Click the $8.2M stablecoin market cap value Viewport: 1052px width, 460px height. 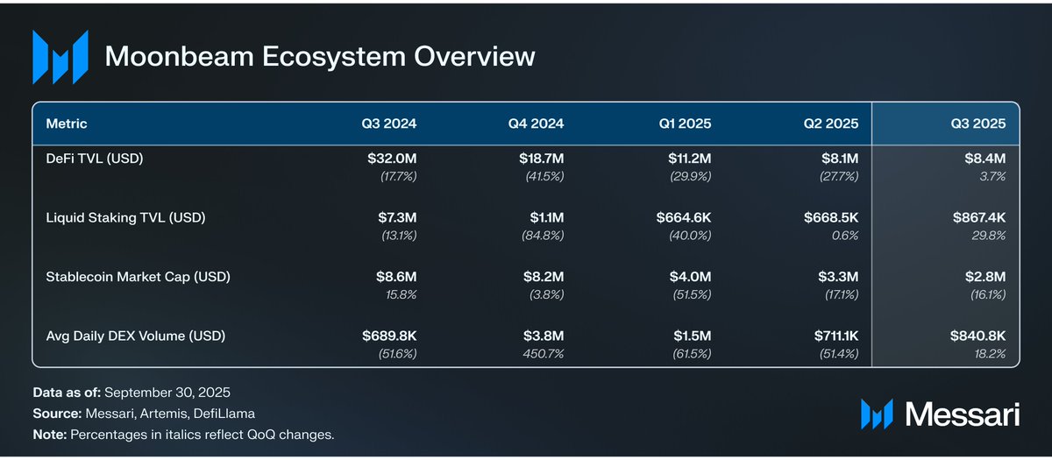coord(542,276)
